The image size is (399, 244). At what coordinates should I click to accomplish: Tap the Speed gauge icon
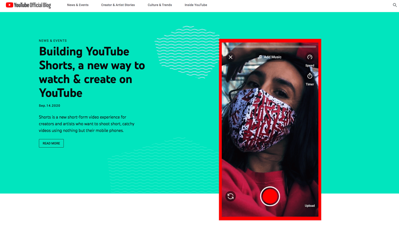pos(310,57)
